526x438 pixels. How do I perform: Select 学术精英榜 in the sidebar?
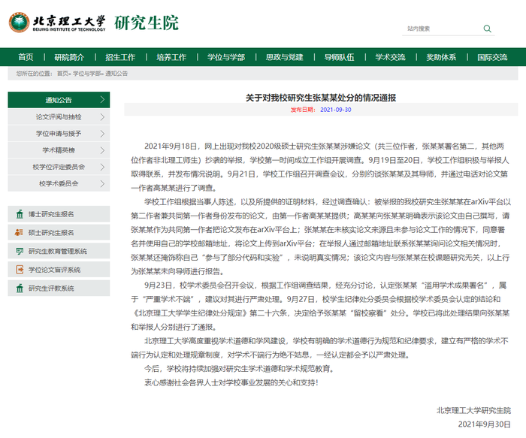(59, 150)
